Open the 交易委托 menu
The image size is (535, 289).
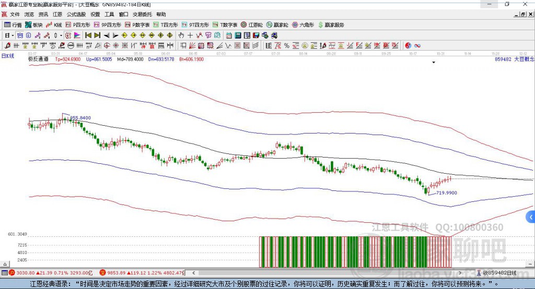click(142, 14)
